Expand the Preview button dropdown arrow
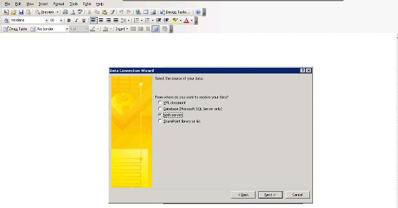The image size is (398, 208). coord(57,12)
